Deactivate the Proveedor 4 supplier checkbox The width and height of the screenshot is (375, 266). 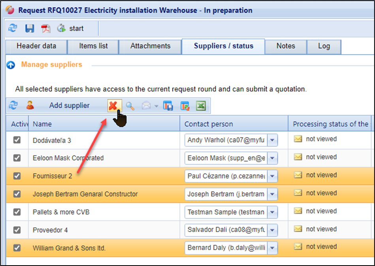pos(17,230)
